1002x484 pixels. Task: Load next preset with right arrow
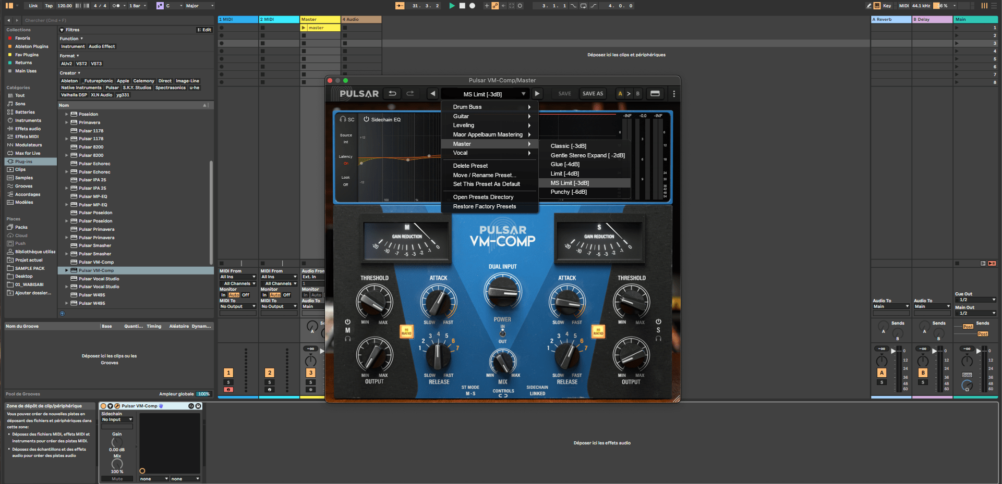537,94
